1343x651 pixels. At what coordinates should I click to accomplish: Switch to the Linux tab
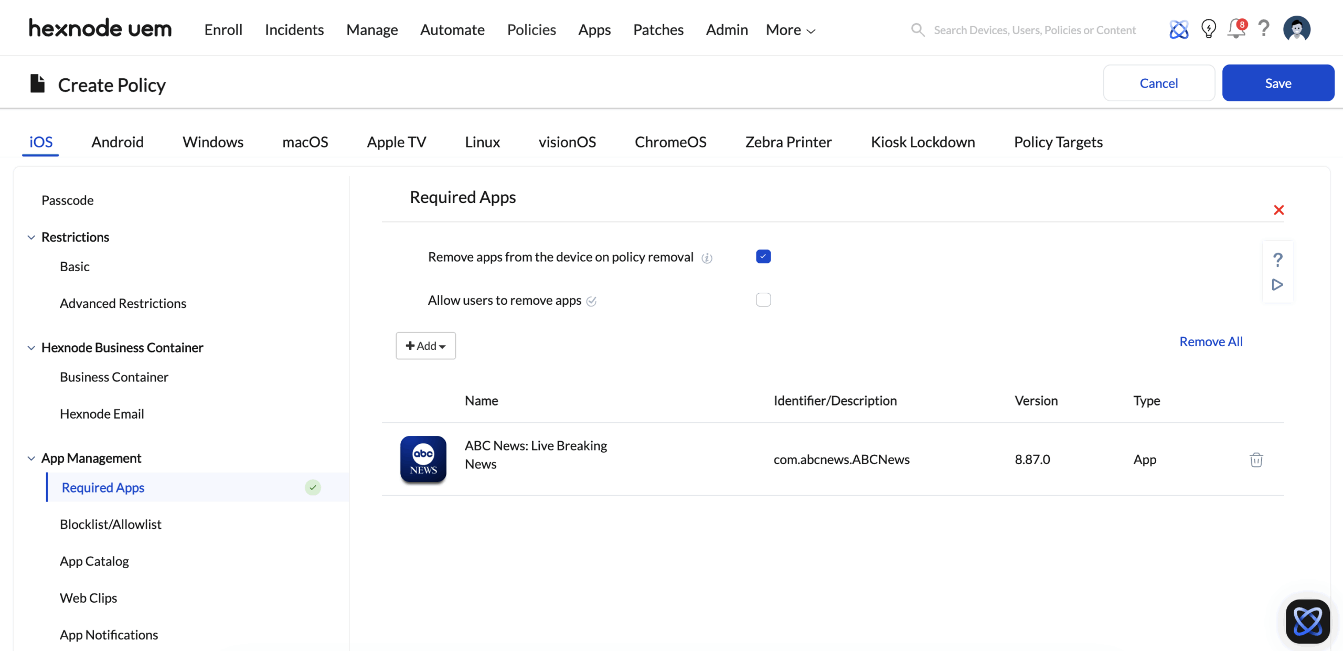pyautogui.click(x=482, y=142)
